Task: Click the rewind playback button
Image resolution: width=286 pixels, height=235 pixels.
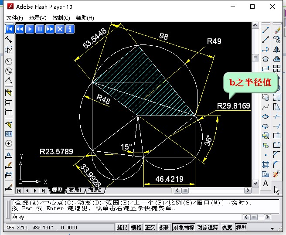Action: click(x=20, y=29)
